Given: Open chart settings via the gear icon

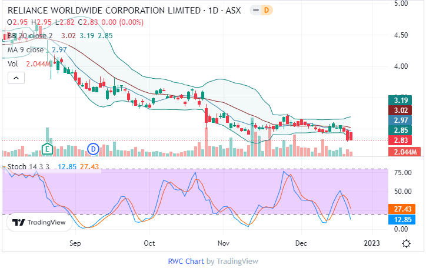Looking at the screenshot, I should (x=406, y=243).
